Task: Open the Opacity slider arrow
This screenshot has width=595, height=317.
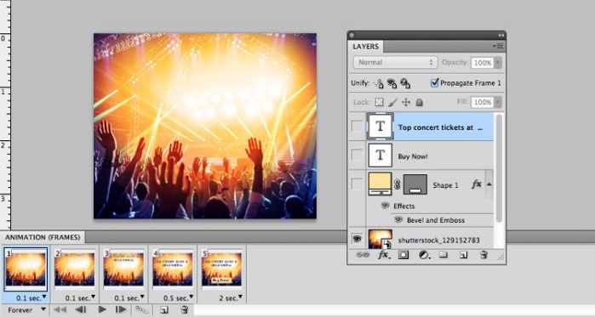Action: (x=498, y=63)
